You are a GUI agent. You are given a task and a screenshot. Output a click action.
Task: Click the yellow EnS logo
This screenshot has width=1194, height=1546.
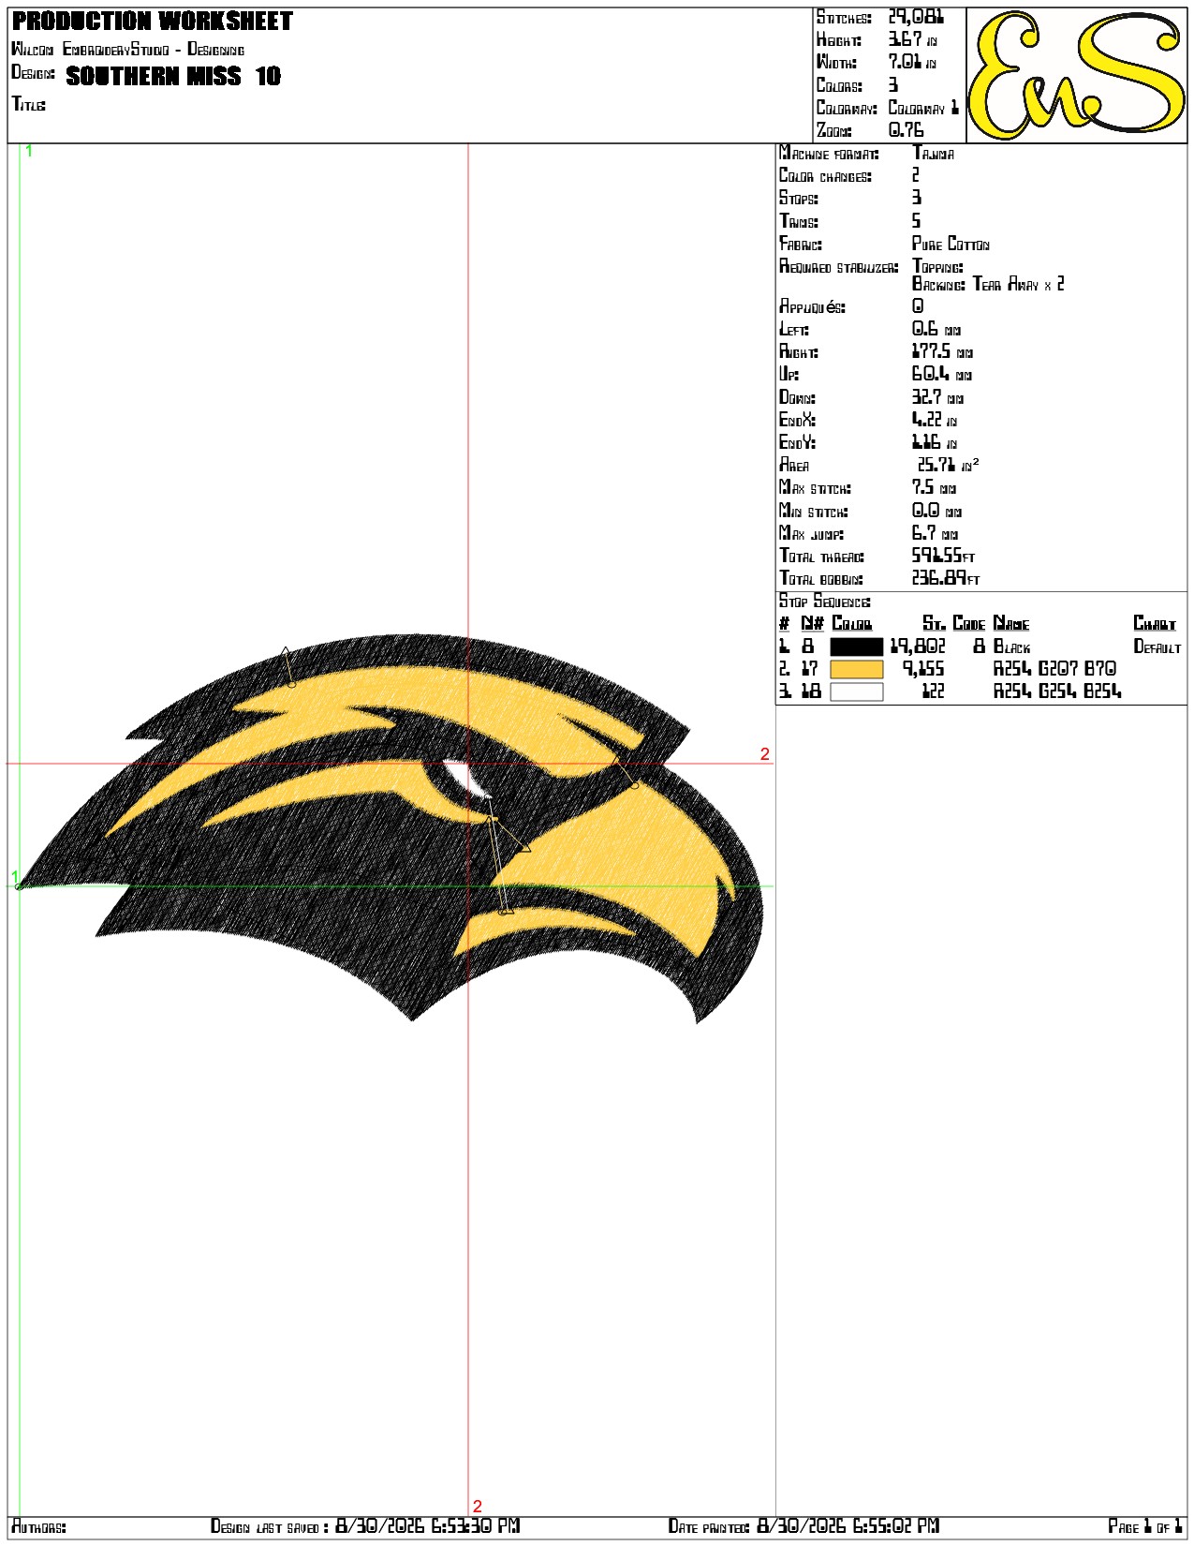click(x=1076, y=75)
